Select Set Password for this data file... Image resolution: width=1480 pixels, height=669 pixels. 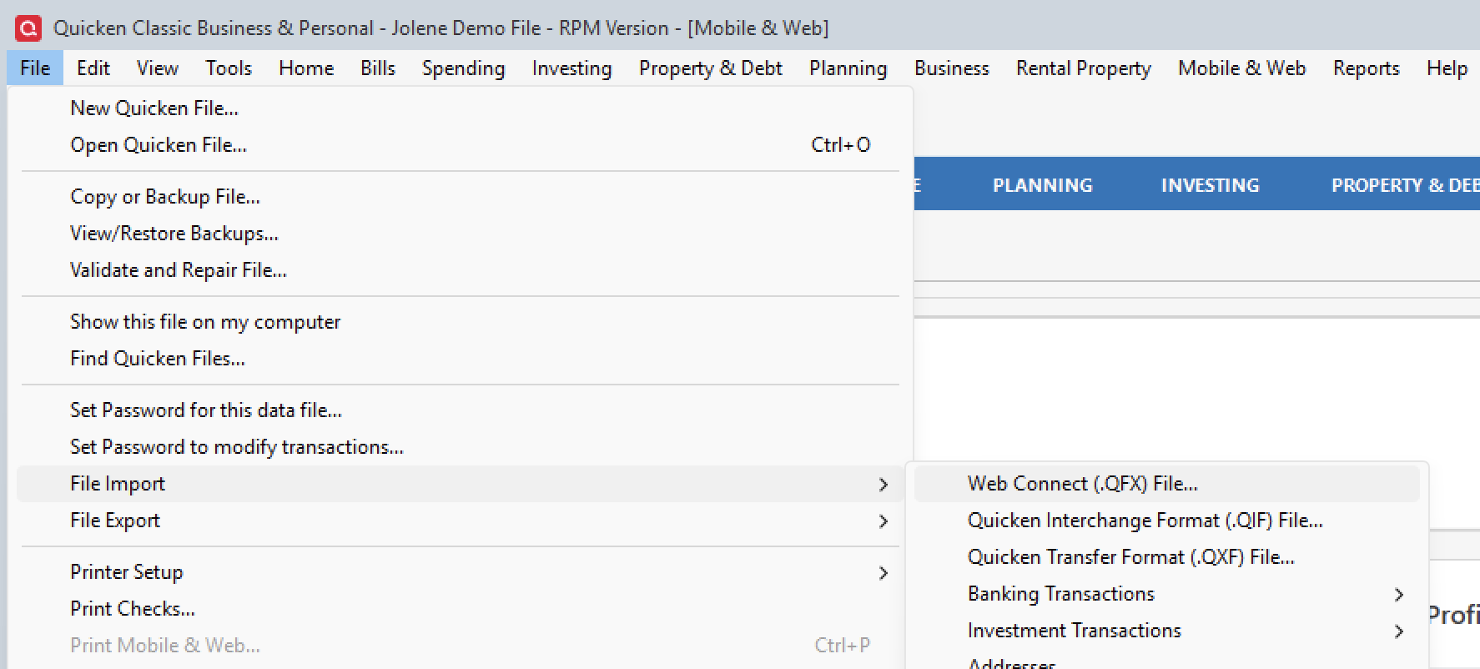[x=461, y=410]
